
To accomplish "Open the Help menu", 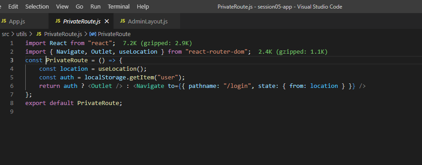I will (x=143, y=6).
